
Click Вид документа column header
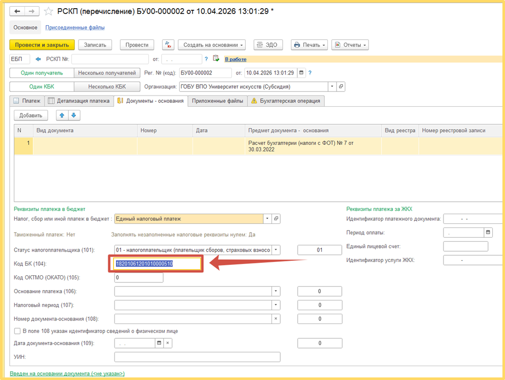click(x=85, y=130)
